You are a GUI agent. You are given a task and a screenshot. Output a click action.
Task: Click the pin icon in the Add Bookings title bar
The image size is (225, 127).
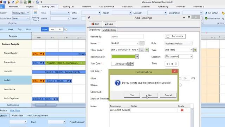click(x=89, y=18)
